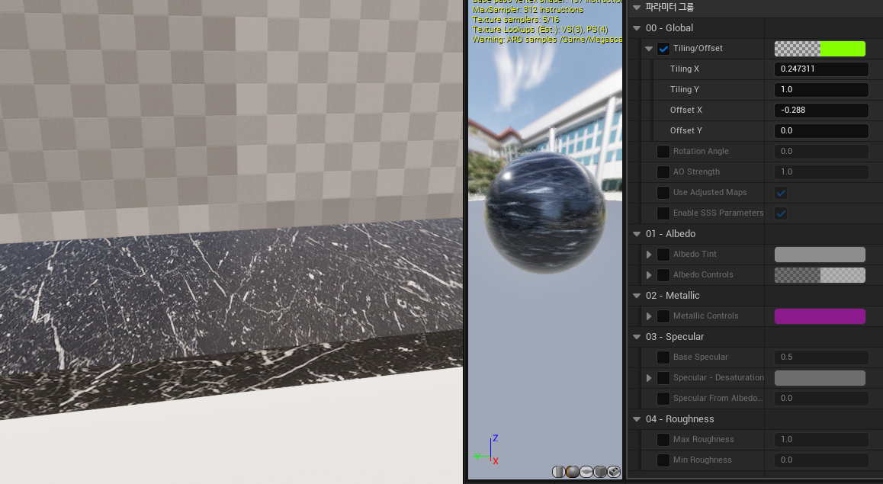
Task: Select the cylinder preview shape
Action: click(x=559, y=472)
